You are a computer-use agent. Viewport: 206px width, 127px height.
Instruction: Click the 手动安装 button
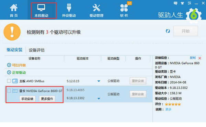(x=27, y=99)
